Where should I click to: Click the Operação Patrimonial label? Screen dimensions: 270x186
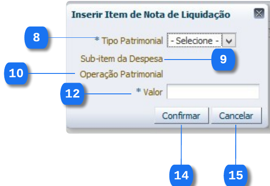click(121, 73)
